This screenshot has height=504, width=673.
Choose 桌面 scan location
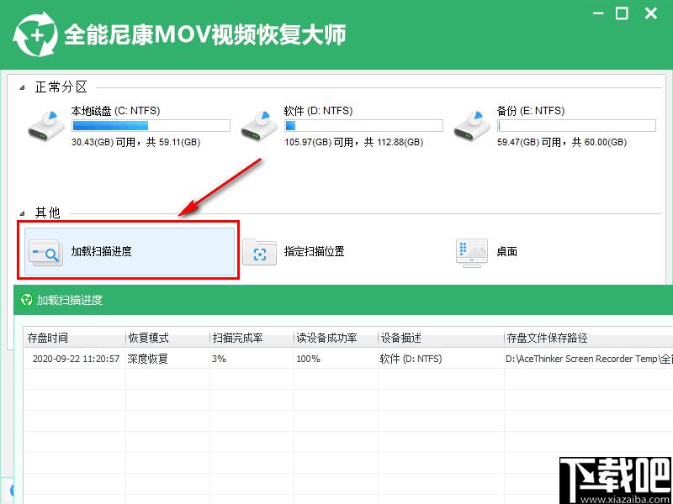(507, 251)
